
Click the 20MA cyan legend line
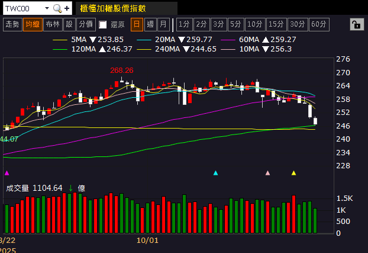(x=144, y=40)
